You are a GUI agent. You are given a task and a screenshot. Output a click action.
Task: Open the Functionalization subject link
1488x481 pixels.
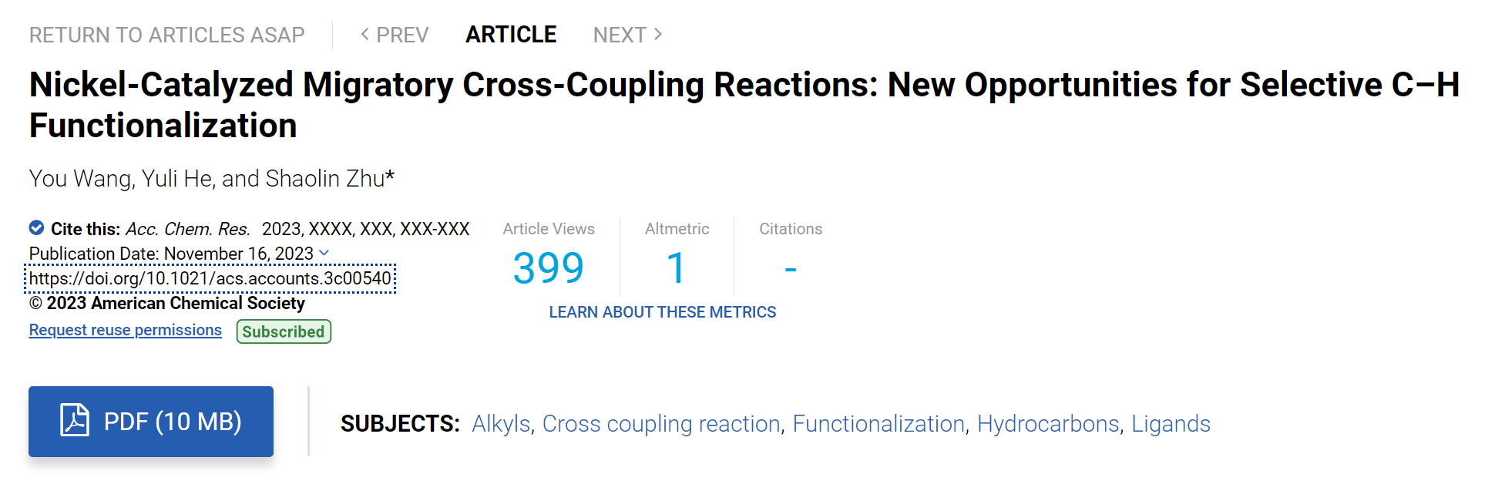click(878, 424)
